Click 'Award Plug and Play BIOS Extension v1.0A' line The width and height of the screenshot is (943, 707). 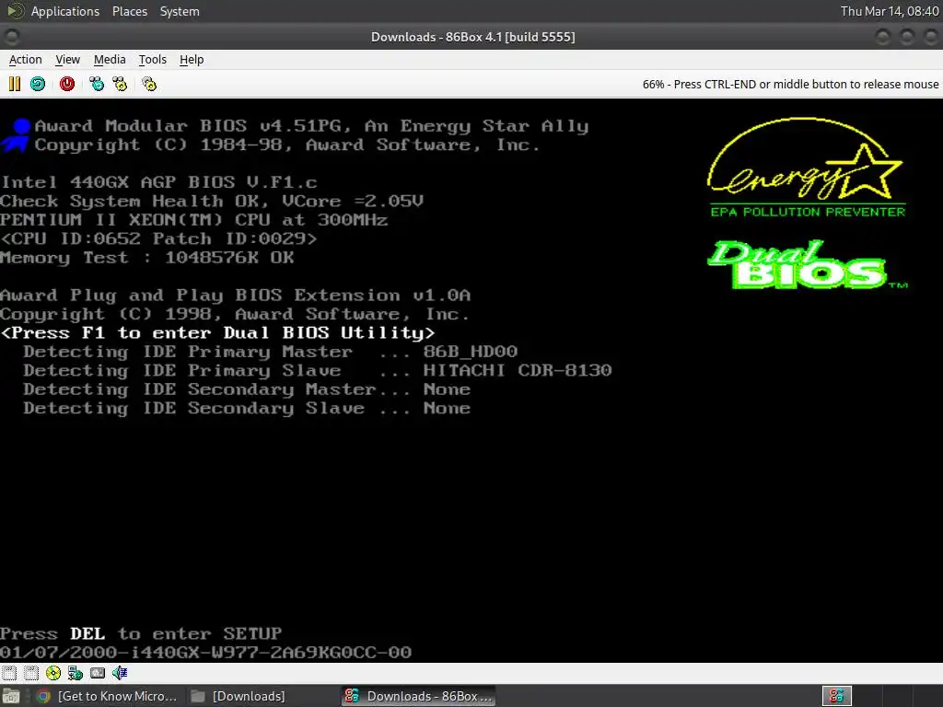pyautogui.click(x=235, y=296)
